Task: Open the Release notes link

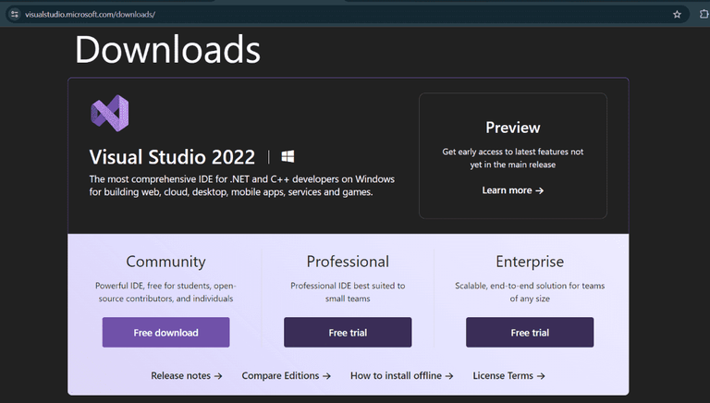Action: [187, 376]
